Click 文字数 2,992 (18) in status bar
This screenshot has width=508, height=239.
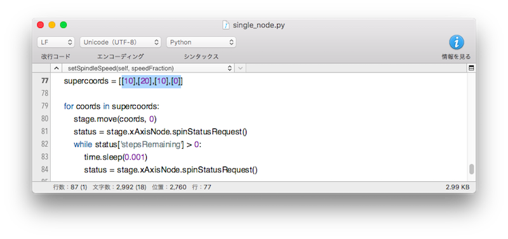click(x=119, y=187)
